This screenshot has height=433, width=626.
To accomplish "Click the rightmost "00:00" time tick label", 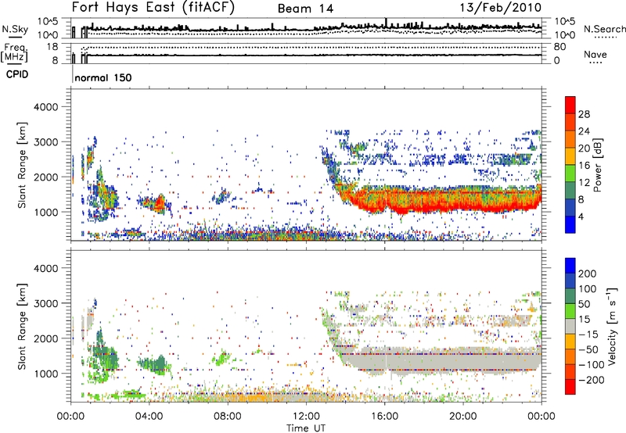I will (x=541, y=417).
